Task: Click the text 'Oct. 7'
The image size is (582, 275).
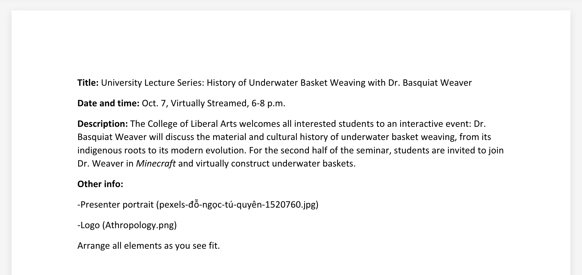Action: click(154, 103)
